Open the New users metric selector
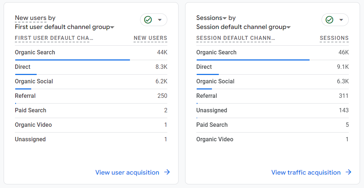The image size is (364, 188). pyautogui.click(x=31, y=18)
